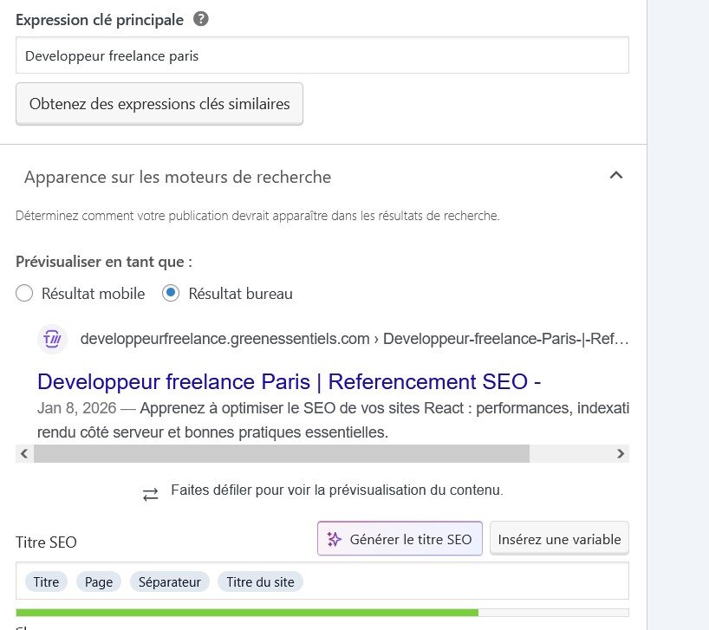Viewport: 709px width, 630px height.
Task: Open Insérez une variable
Action: 559,538
